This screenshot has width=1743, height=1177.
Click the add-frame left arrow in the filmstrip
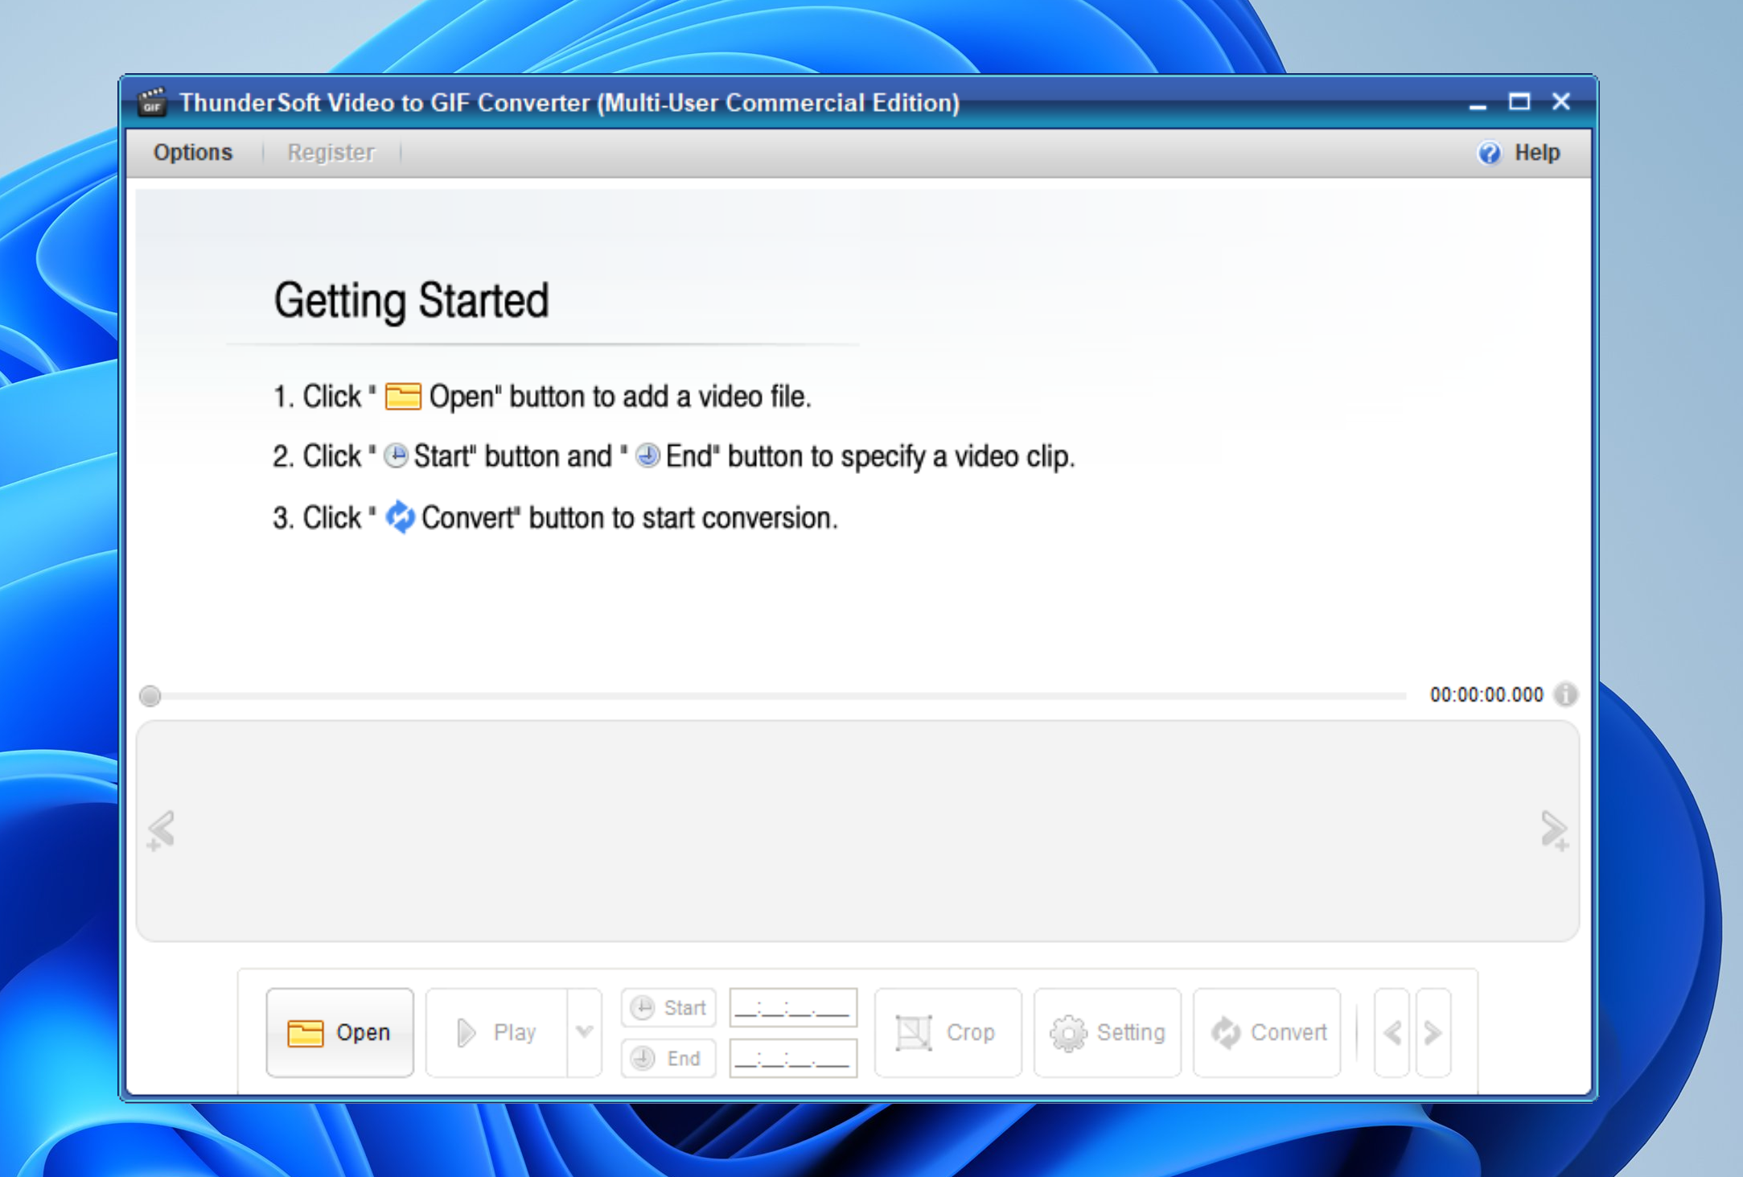point(161,830)
